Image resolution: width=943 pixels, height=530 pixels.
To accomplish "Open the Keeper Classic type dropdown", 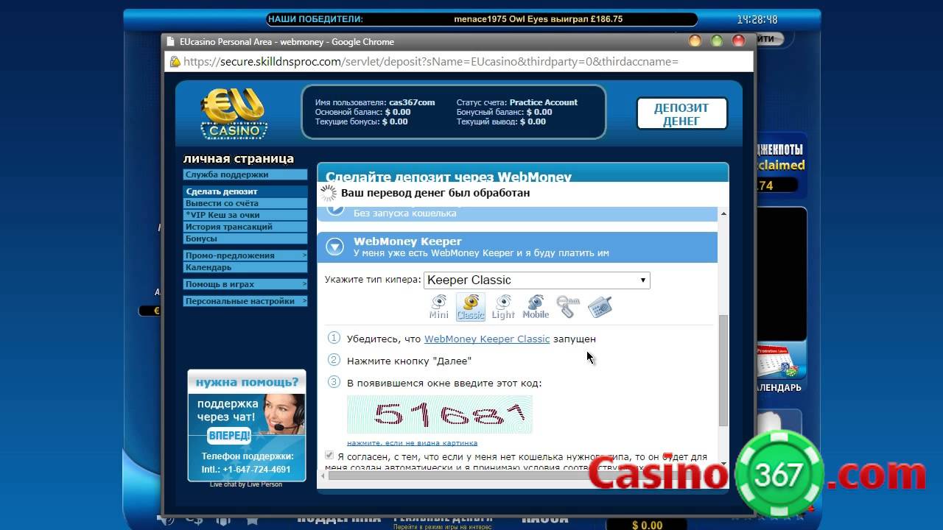I will (x=537, y=280).
